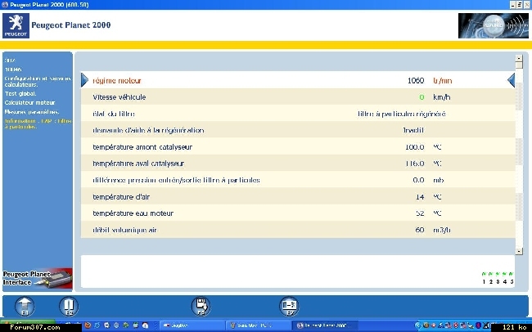Viewport: 532px width, 332px height.
Task: Select the 'état du filtre' parameter row
Action: pyautogui.click(x=298, y=114)
